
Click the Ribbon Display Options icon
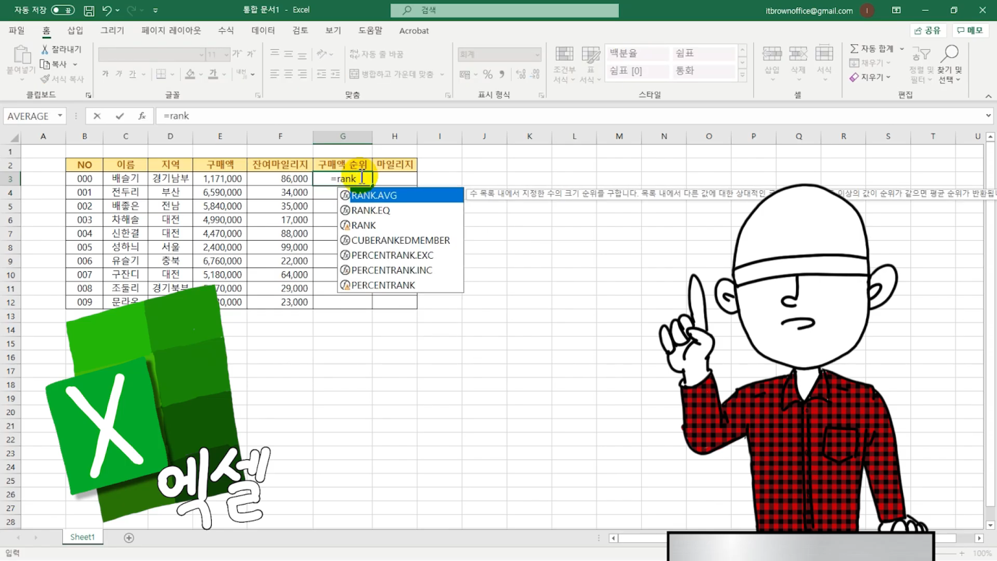[896, 10]
